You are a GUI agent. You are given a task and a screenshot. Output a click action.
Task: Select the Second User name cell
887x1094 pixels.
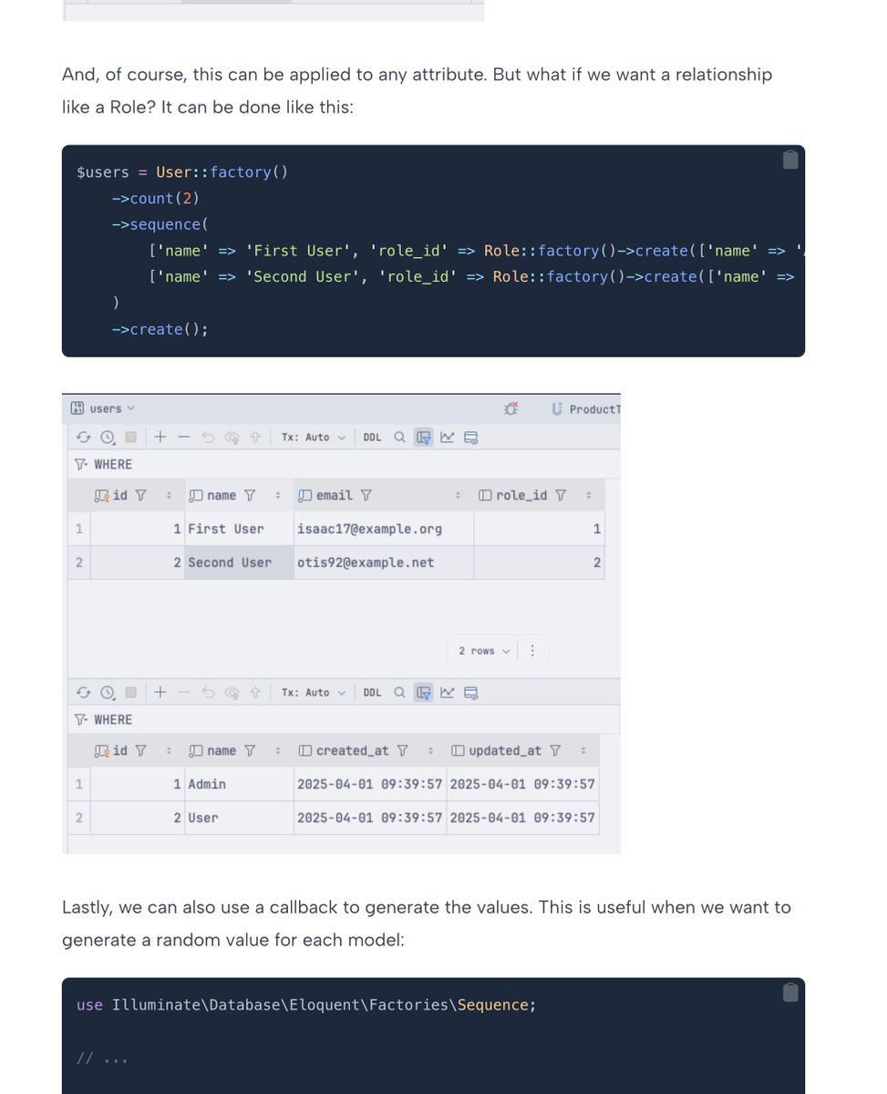tap(240, 562)
